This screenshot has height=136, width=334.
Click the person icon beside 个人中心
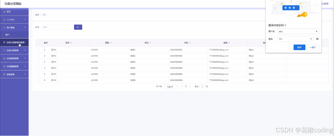point(4,20)
